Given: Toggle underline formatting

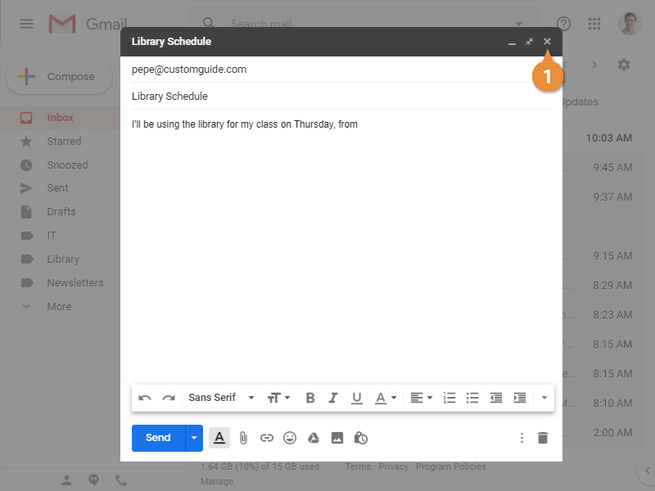Looking at the screenshot, I should [357, 398].
